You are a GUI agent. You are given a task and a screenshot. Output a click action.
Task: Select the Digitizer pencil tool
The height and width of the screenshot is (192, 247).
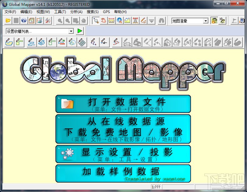tap(143, 21)
